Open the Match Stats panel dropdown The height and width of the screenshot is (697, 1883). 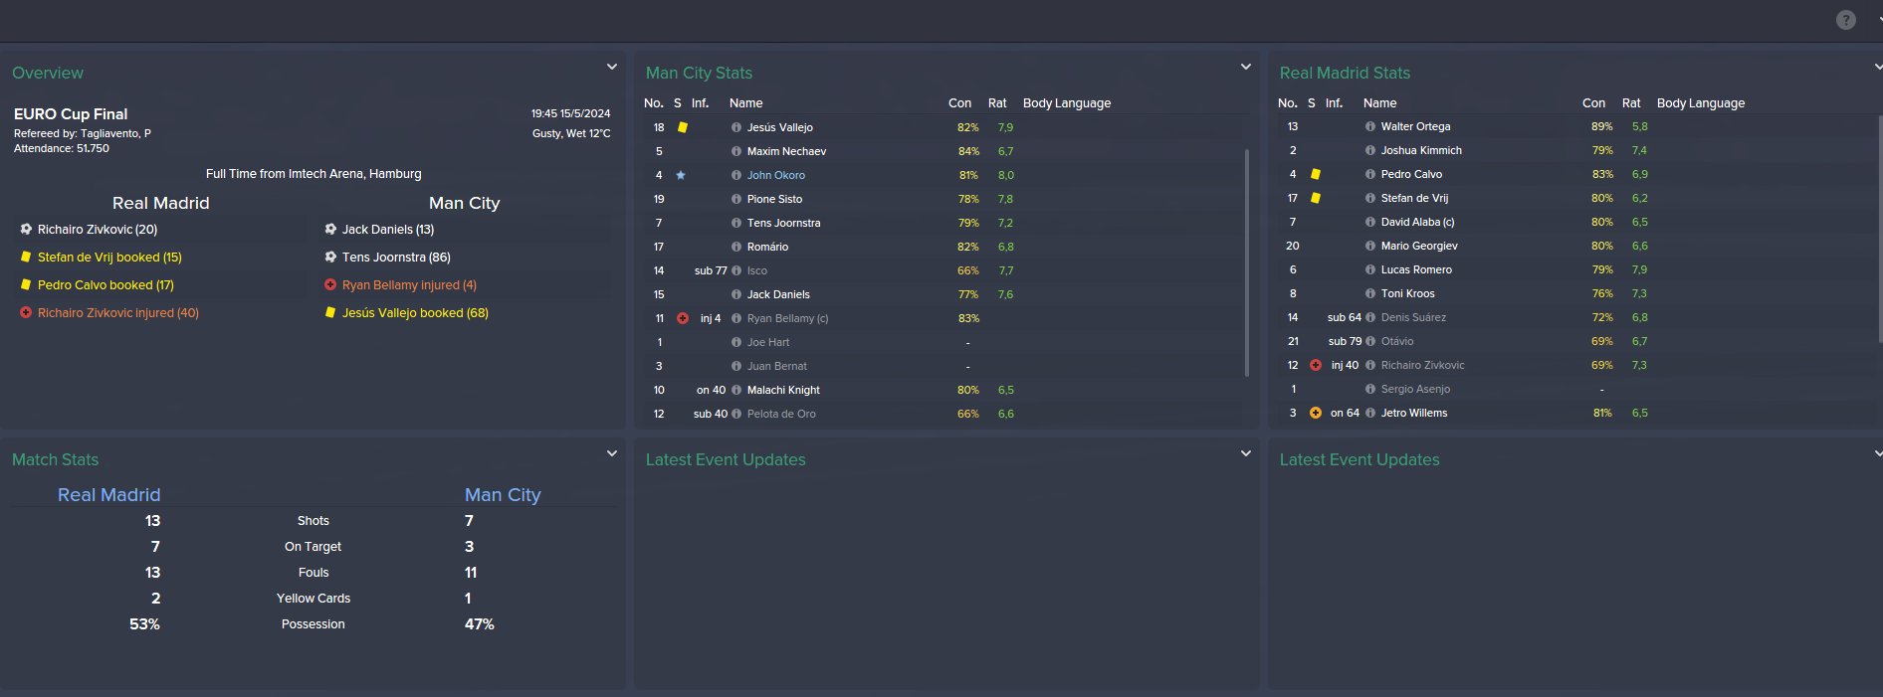point(612,453)
